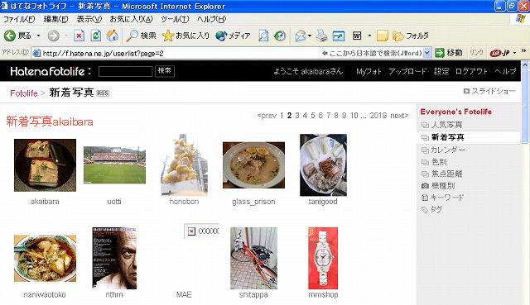Open the Back button history dropdown
Screen dimensions: 530x305
point(39,36)
